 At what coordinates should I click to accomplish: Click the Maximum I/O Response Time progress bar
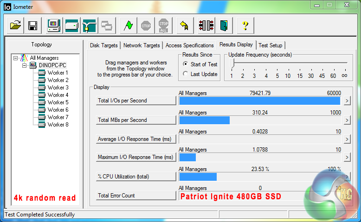[260, 158]
